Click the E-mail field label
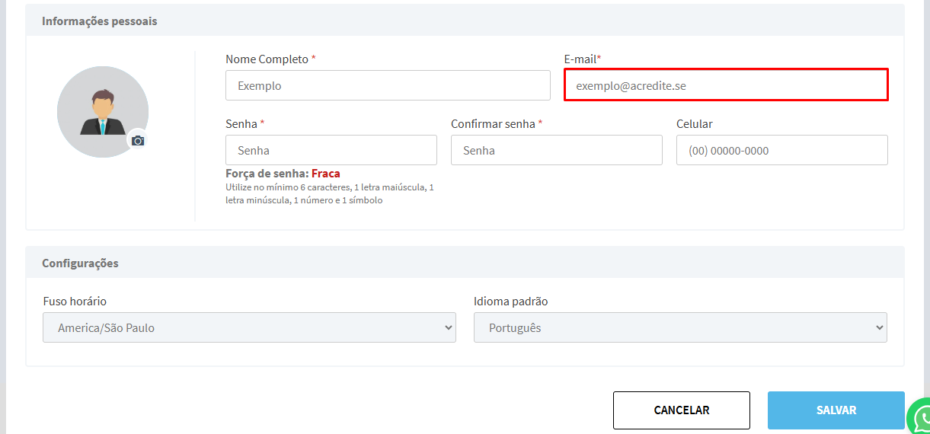 580,59
